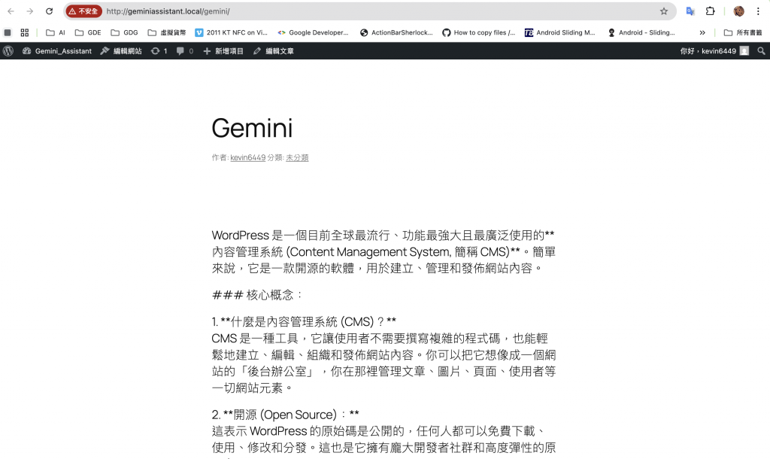Expand the hidden bookmarks overflow chevron
Viewport: 770px width, 459px height.
point(702,32)
